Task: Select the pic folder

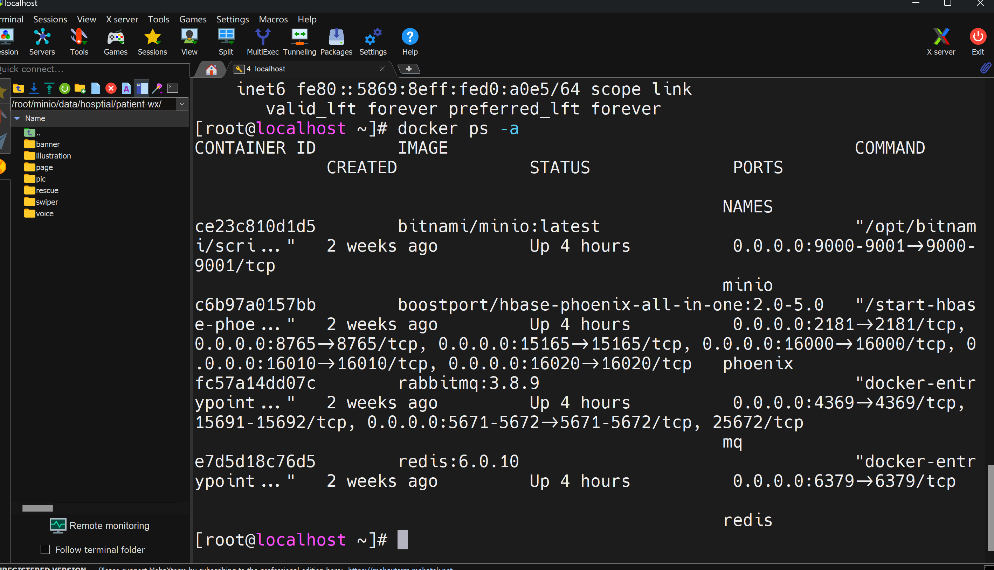Action: pyautogui.click(x=35, y=179)
